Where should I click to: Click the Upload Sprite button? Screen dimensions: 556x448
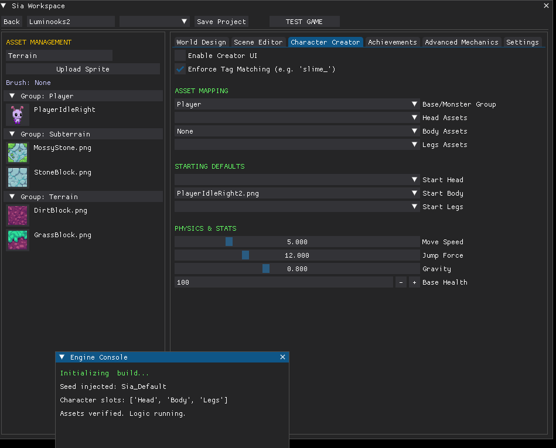click(x=83, y=69)
